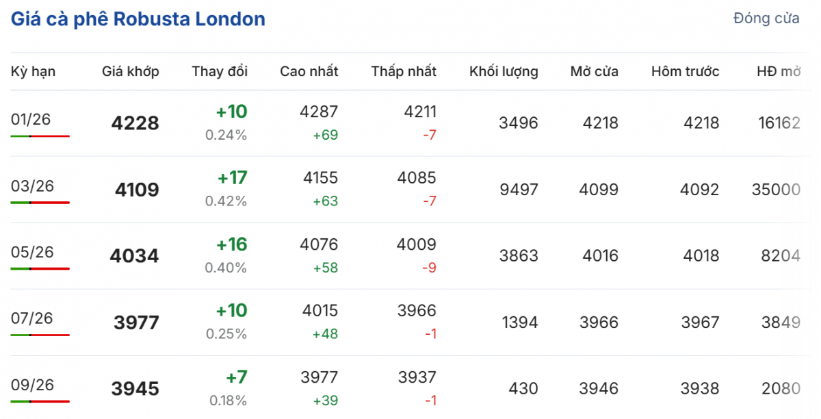Viewport: 821px width, 419px height.
Task: Click the 'Thay đổi' column header
Action: click(x=220, y=71)
